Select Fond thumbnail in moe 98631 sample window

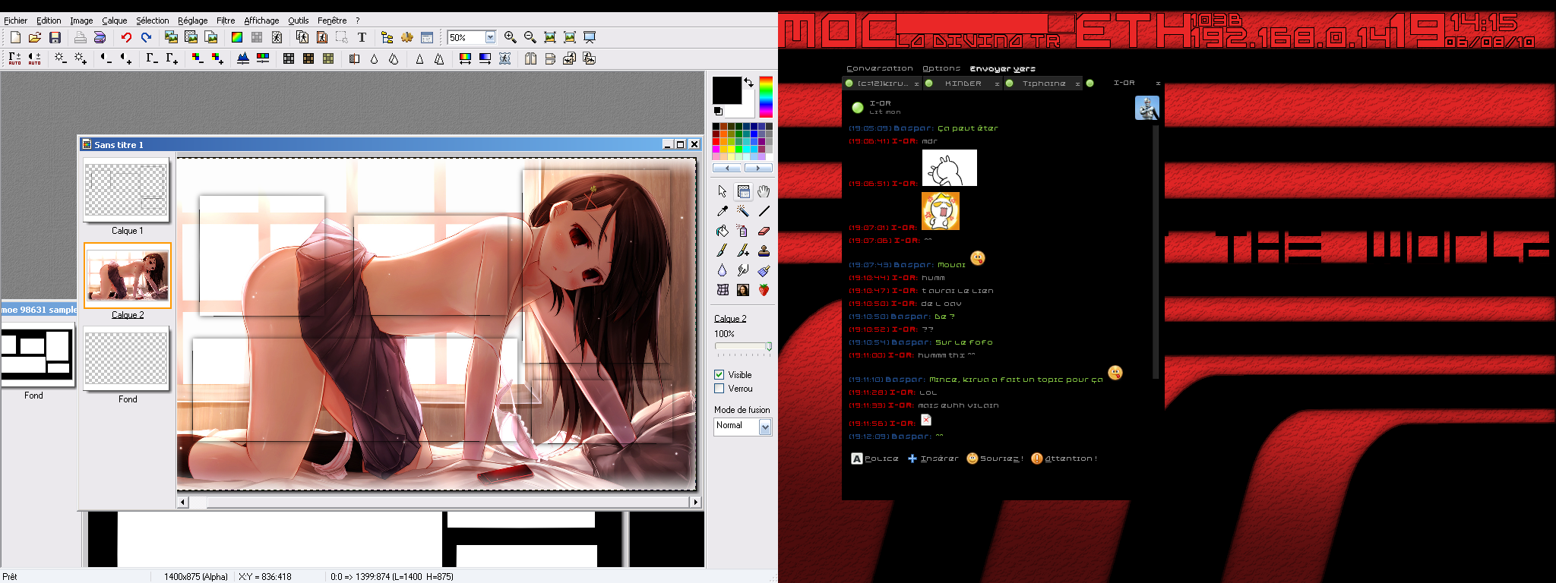37,355
